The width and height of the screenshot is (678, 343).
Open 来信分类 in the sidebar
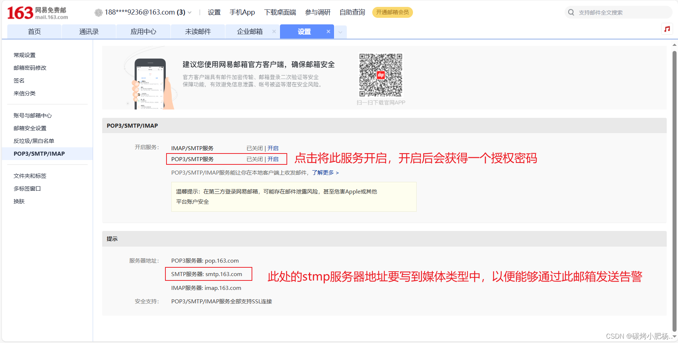click(25, 93)
